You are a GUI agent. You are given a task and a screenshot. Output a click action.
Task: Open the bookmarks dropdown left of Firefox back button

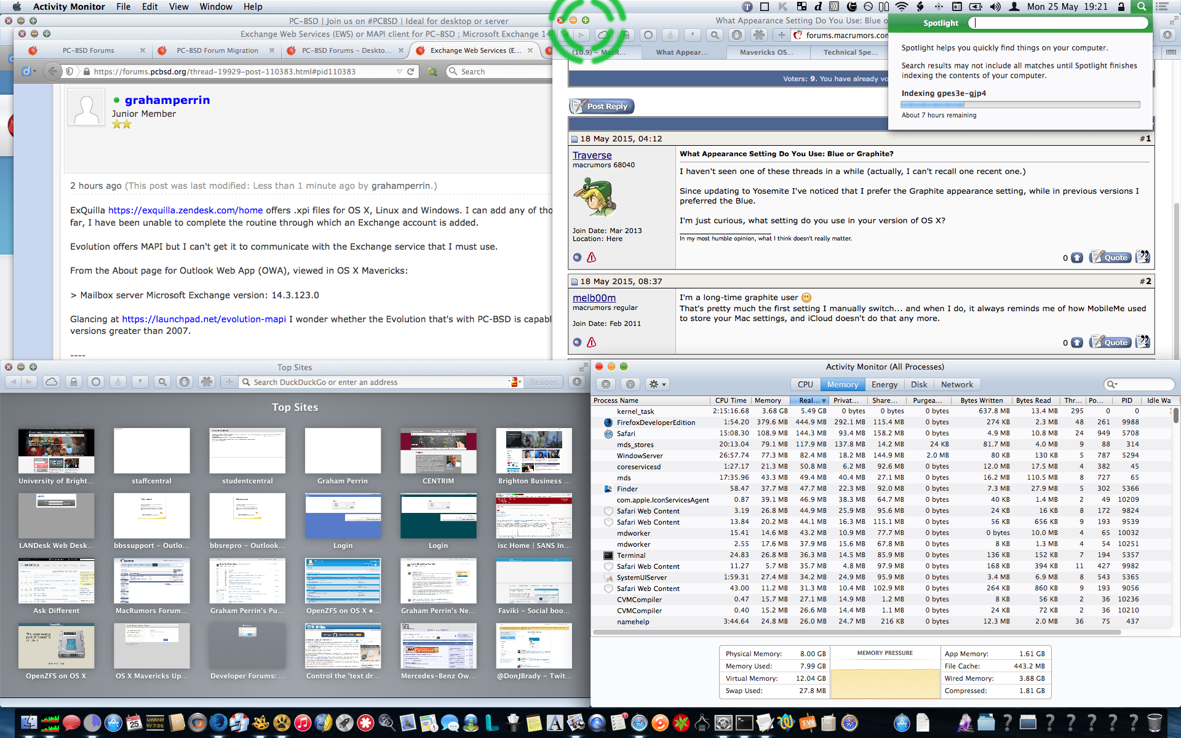pos(28,71)
